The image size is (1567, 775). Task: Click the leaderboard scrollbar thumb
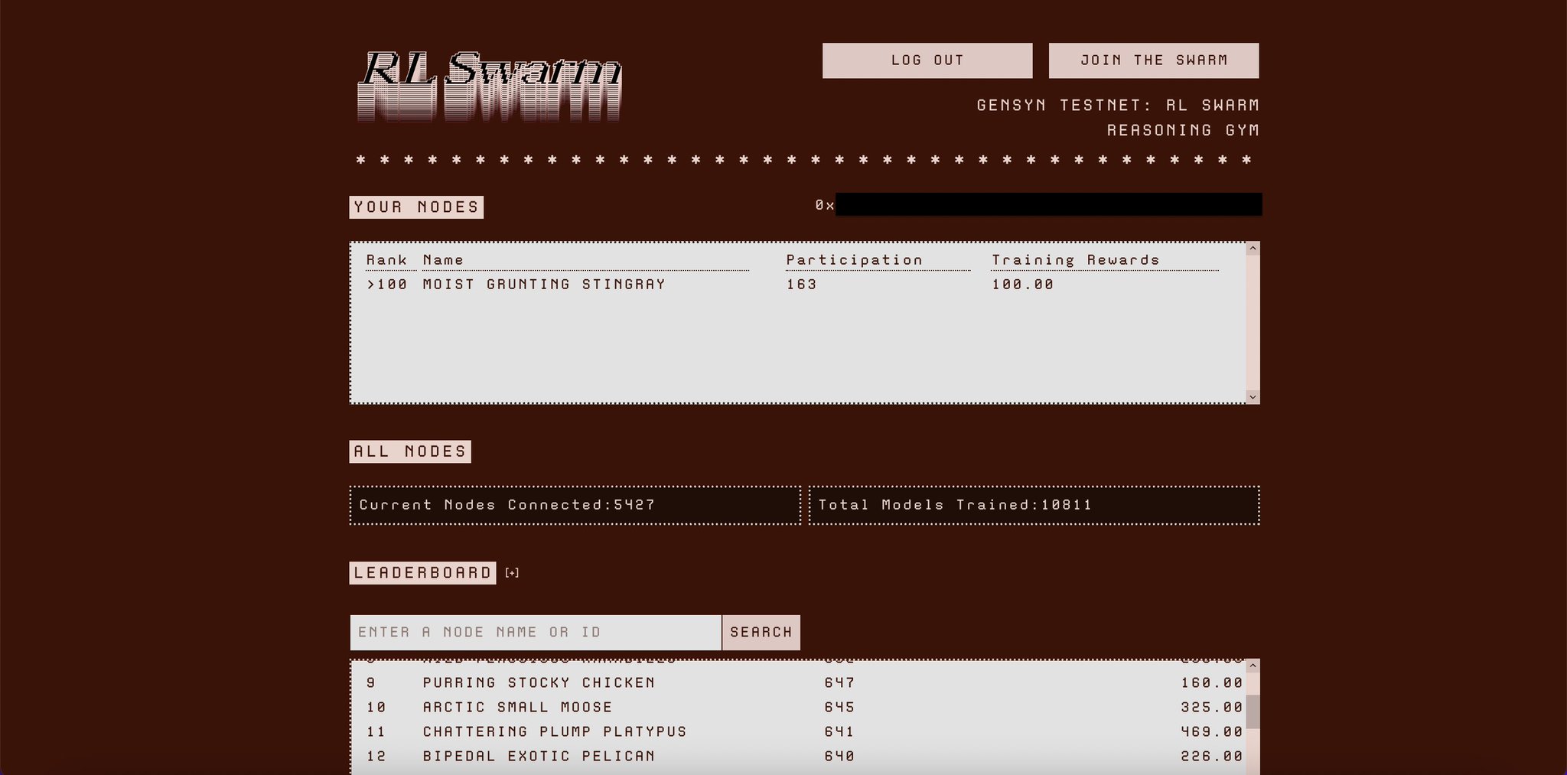click(x=1253, y=712)
